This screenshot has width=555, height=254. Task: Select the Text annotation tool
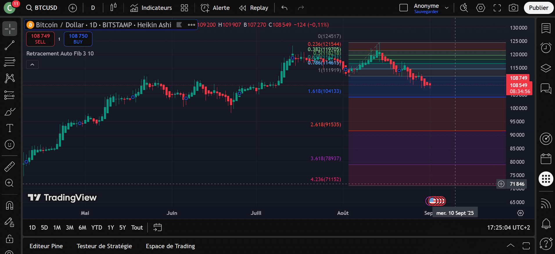coord(10,128)
